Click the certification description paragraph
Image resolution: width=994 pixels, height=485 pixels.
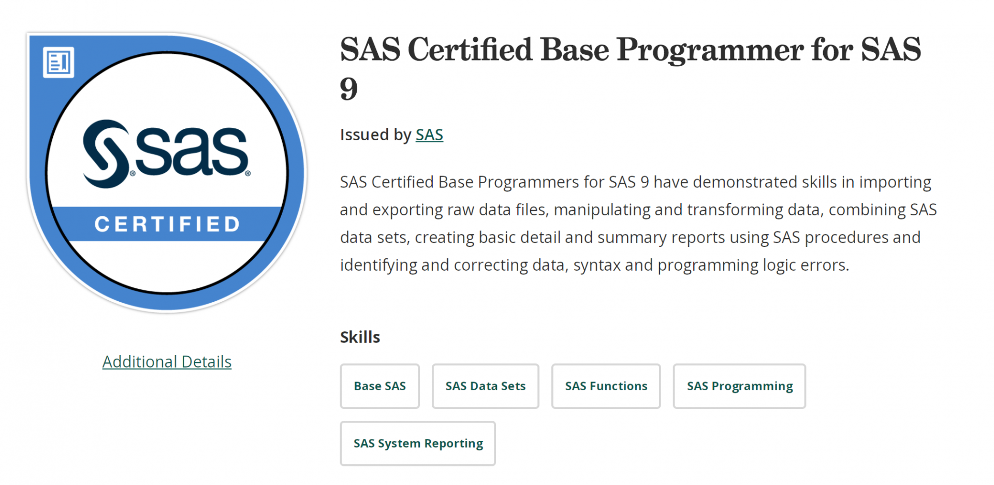click(x=638, y=224)
